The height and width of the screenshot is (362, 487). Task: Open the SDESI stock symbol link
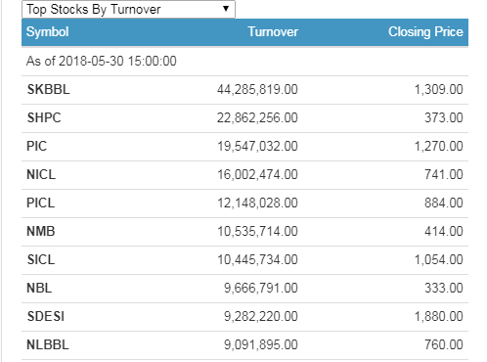[x=45, y=316]
